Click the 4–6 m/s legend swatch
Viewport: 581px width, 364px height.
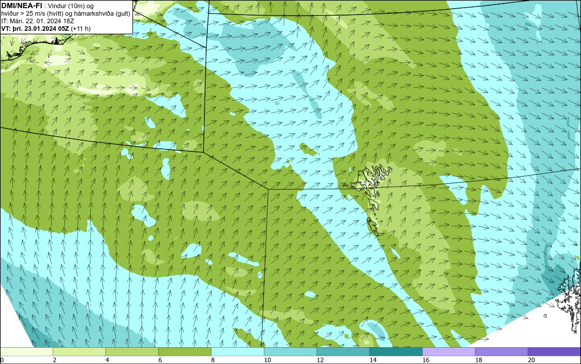(132, 351)
